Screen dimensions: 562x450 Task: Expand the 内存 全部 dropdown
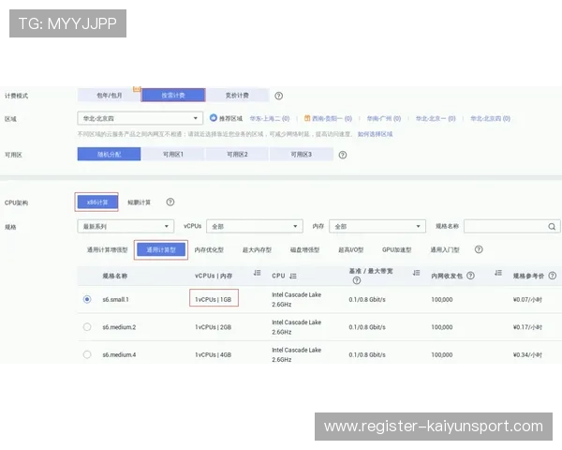[377, 227]
